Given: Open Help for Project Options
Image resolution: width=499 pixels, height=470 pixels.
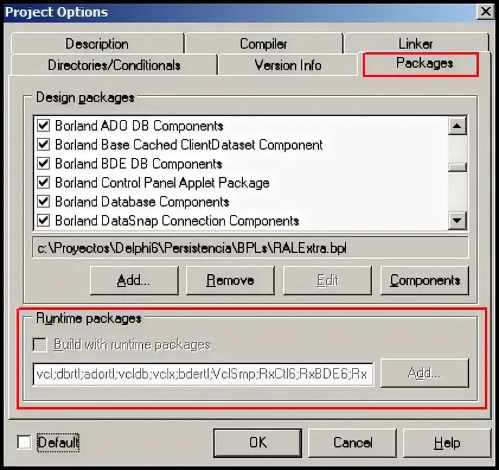Looking at the screenshot, I should click(447, 443).
